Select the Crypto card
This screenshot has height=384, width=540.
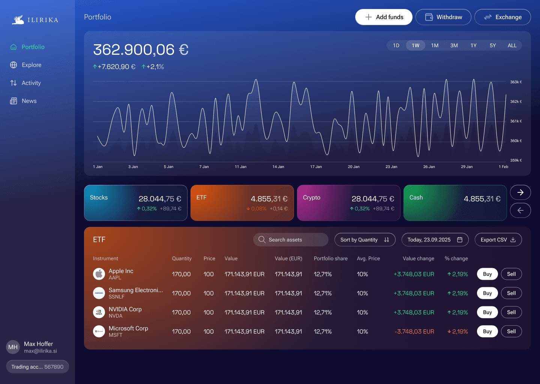click(x=349, y=203)
